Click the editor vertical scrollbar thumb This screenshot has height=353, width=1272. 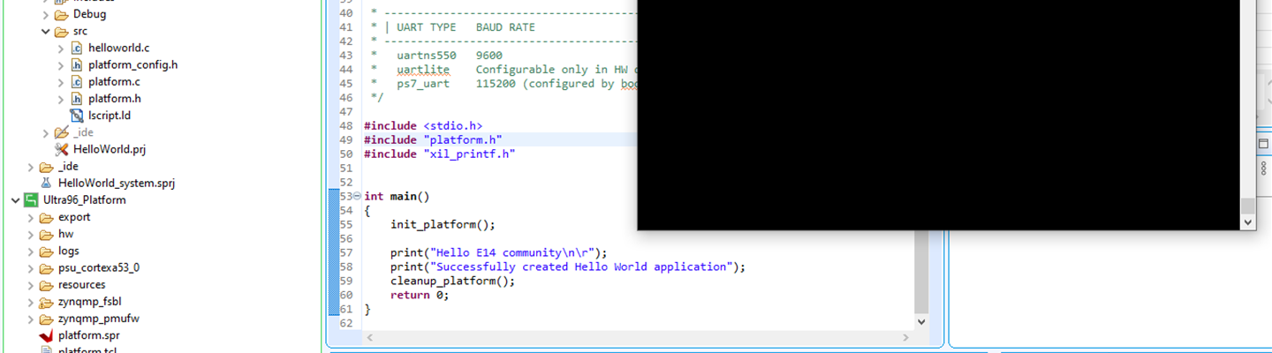click(x=921, y=272)
